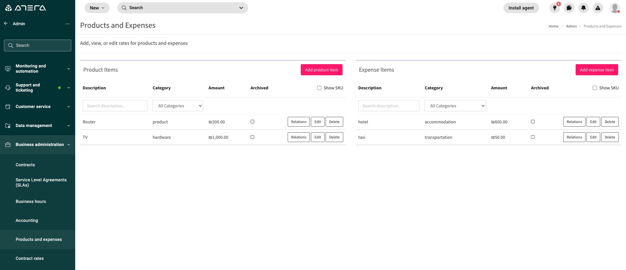Open Business hours in the sidebar
626x270 pixels.
click(x=31, y=201)
